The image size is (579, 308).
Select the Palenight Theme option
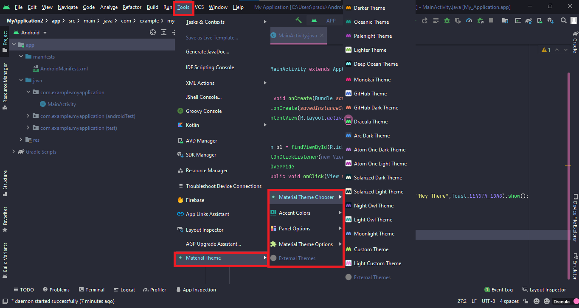click(379, 36)
